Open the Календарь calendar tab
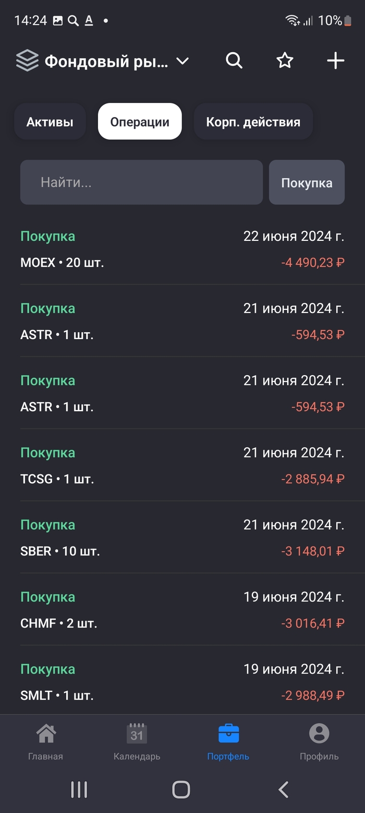 pyautogui.click(x=137, y=741)
